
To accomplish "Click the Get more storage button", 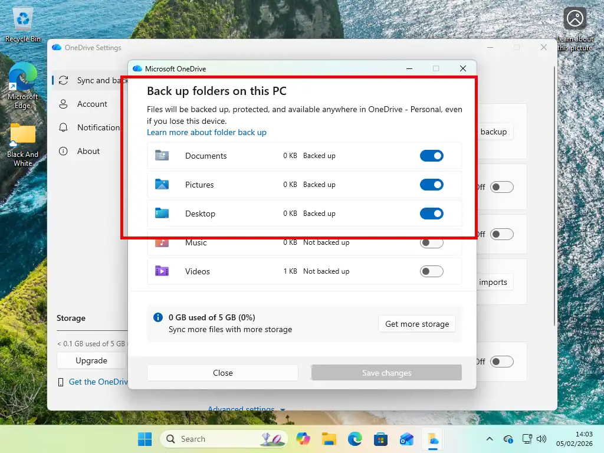I will point(417,323).
